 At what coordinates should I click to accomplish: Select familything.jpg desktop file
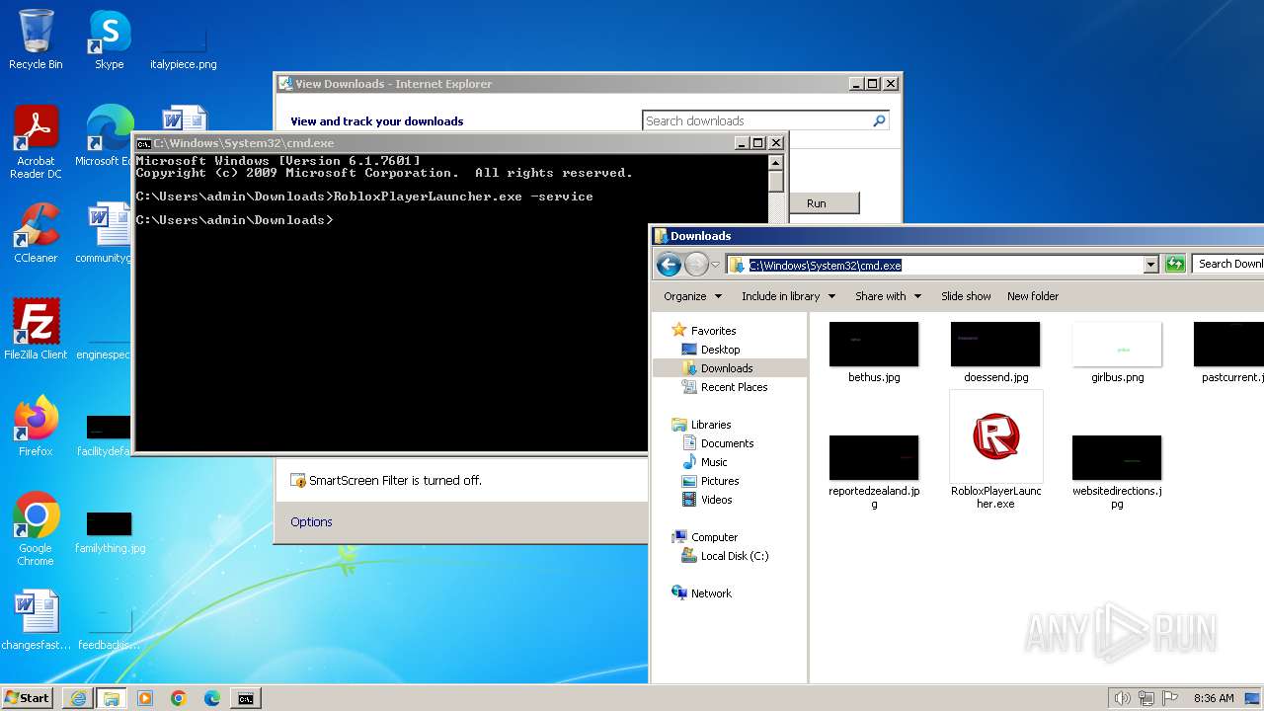click(x=110, y=530)
